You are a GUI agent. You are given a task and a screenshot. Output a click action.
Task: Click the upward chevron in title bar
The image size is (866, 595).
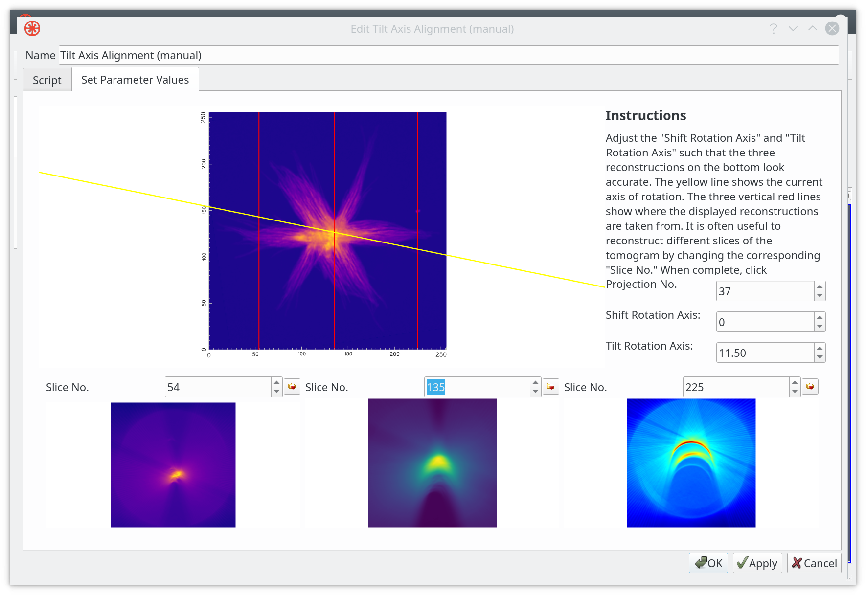[813, 28]
